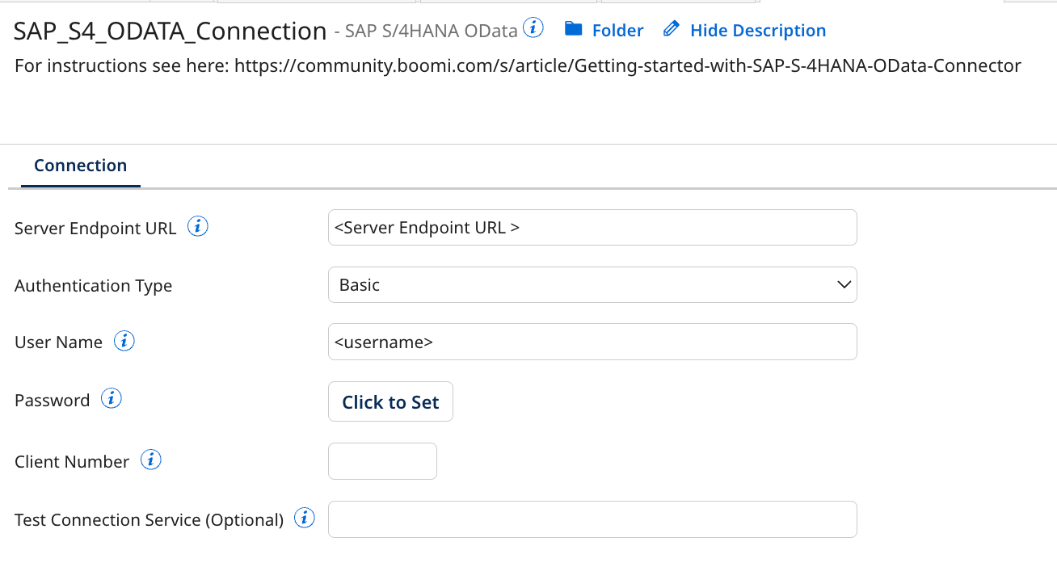Select Basic from the Authentication Type selector

coord(592,284)
